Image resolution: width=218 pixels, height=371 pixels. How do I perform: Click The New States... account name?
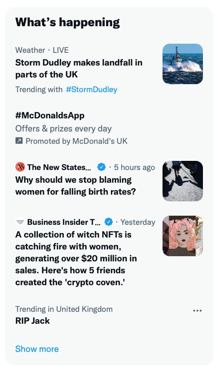click(x=59, y=167)
